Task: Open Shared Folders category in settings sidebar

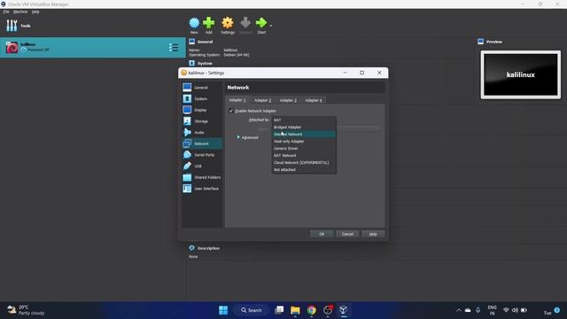Action: tap(202, 177)
